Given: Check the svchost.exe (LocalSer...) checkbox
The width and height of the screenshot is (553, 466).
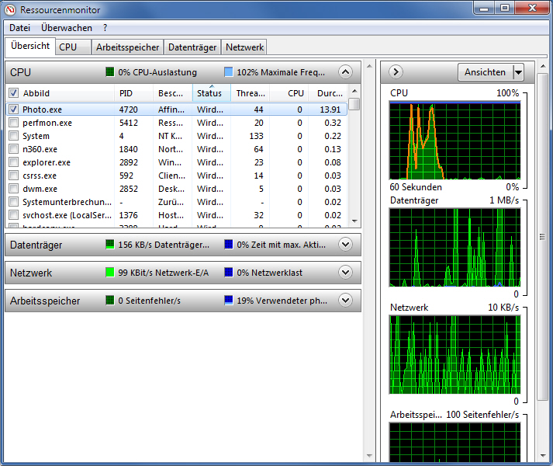Looking at the screenshot, I should click(13, 215).
